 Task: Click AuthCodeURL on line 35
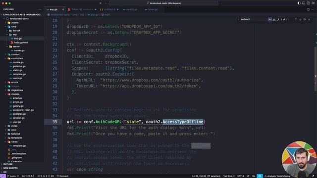[108, 122]
